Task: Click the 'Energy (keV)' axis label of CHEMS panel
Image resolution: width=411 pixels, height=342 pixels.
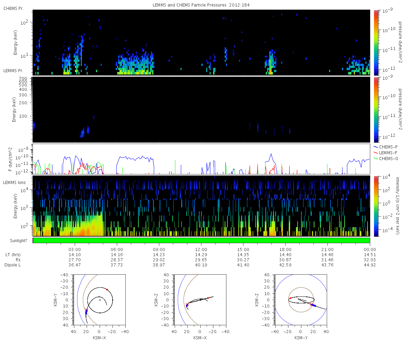Action: click(15, 42)
